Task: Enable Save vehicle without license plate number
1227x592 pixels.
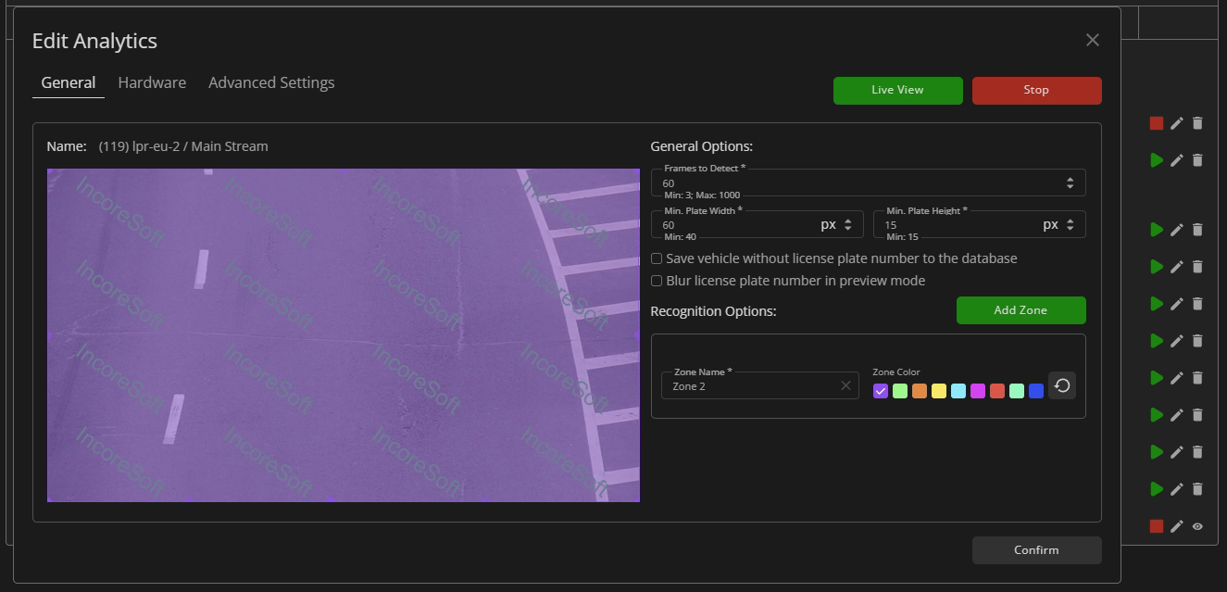Action: coord(657,258)
